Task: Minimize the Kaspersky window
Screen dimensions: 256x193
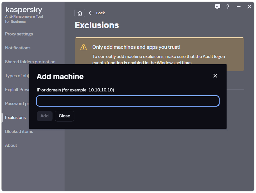Action: coord(239,7)
